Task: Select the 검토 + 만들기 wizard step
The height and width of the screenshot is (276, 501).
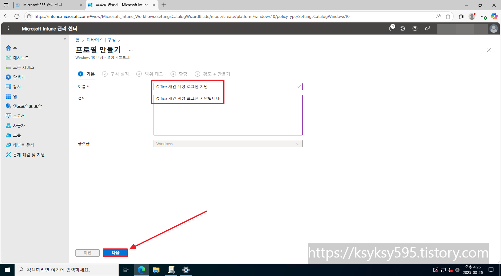Action: coord(212,74)
